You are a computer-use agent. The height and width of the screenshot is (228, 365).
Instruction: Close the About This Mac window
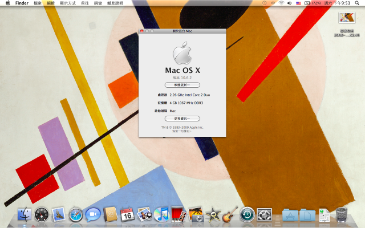(142, 31)
